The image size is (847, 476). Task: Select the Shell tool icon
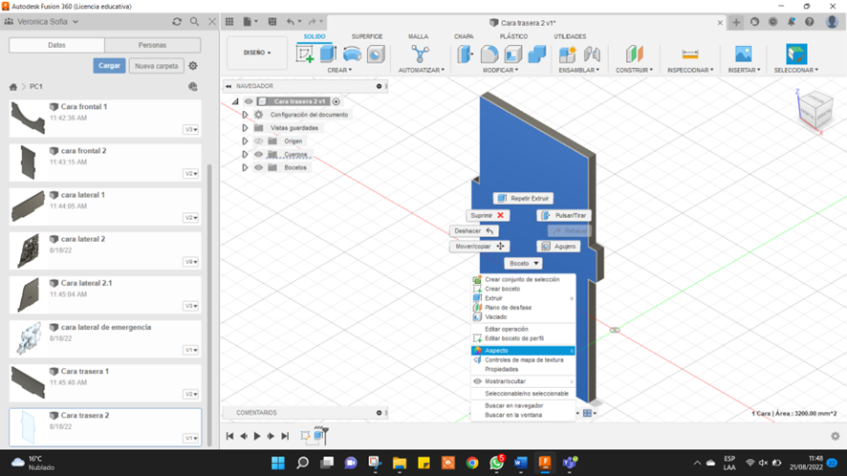(x=513, y=54)
